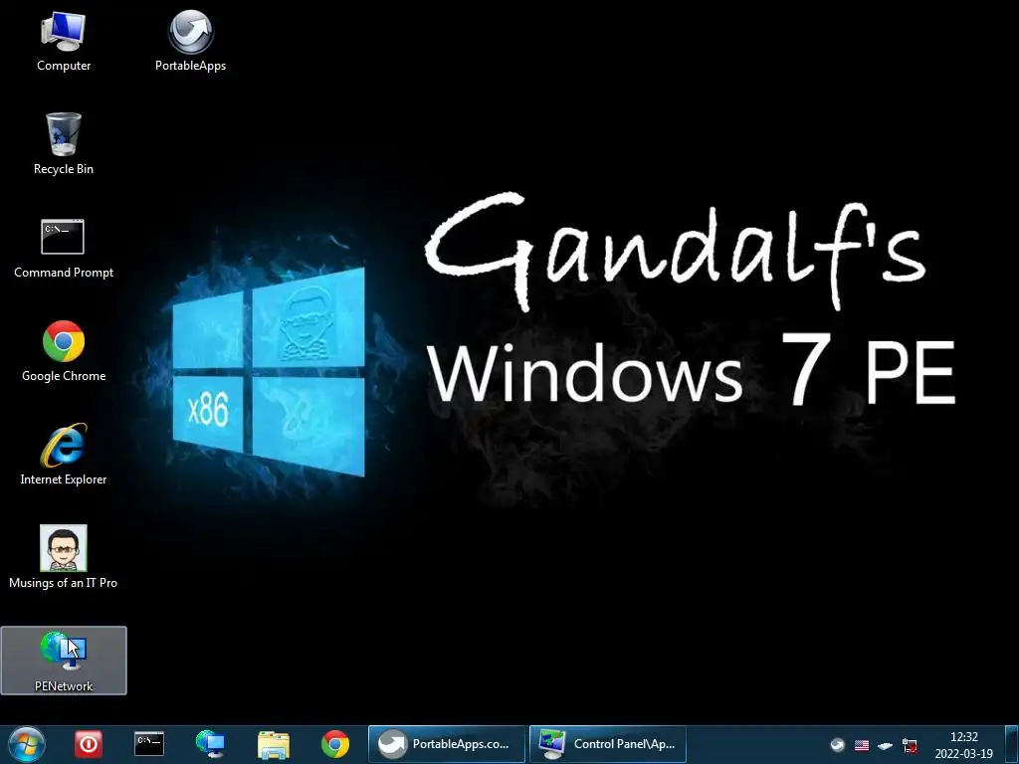The image size is (1019, 764).
Task: Open PENetwork from taskbar quick launch
Action: point(211,744)
